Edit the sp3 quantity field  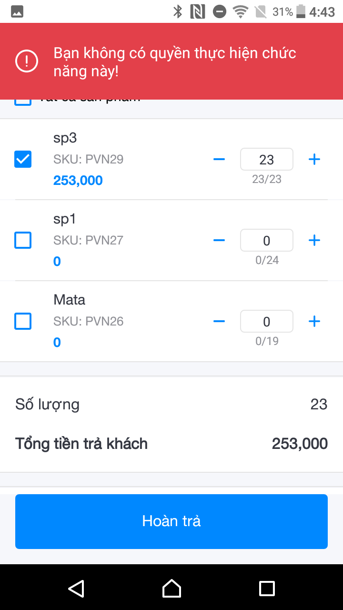266,159
